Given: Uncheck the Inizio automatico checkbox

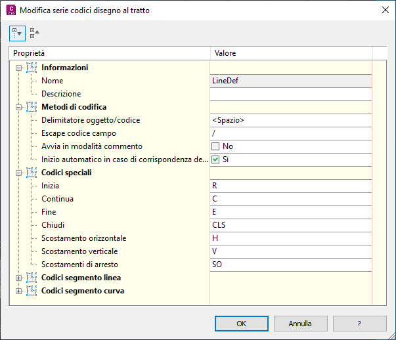Looking at the screenshot, I should click(x=215, y=159).
